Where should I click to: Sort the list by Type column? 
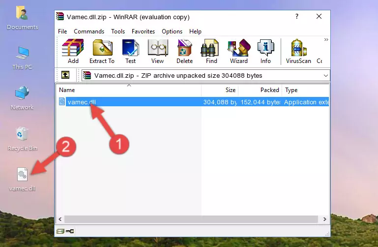(x=305, y=90)
